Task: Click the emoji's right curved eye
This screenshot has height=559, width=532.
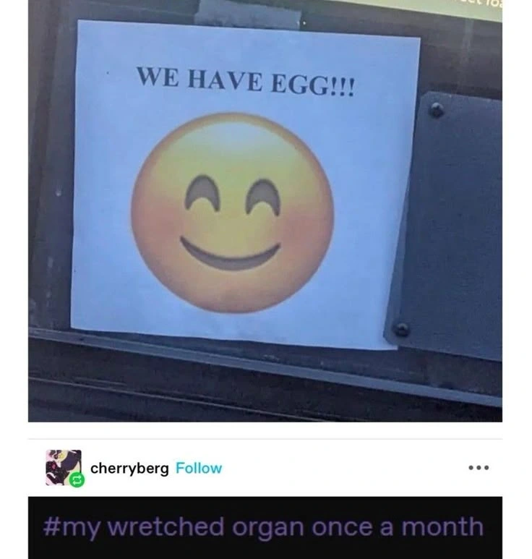Action: [263, 197]
